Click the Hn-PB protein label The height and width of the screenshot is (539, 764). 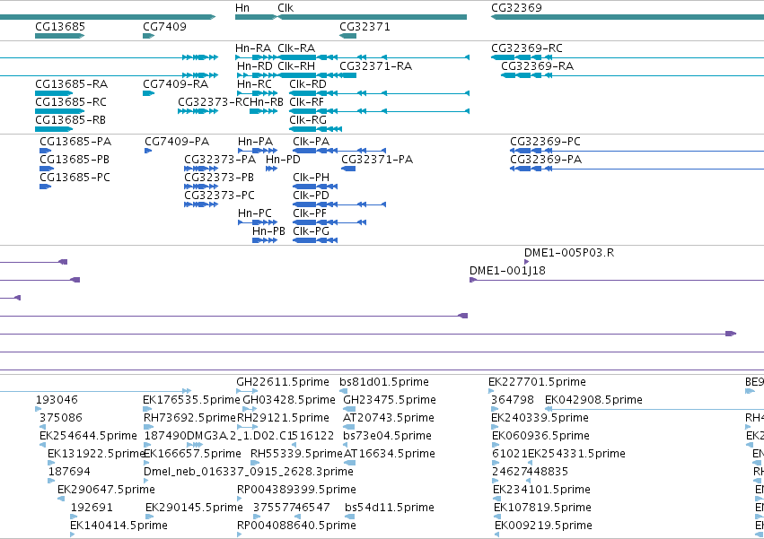pos(268,231)
